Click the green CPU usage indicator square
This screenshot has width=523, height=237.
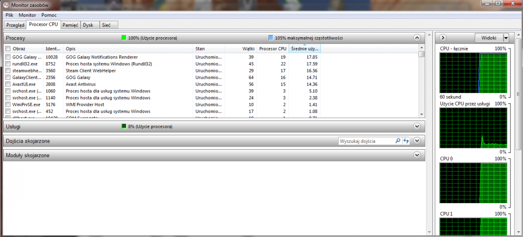click(x=124, y=38)
